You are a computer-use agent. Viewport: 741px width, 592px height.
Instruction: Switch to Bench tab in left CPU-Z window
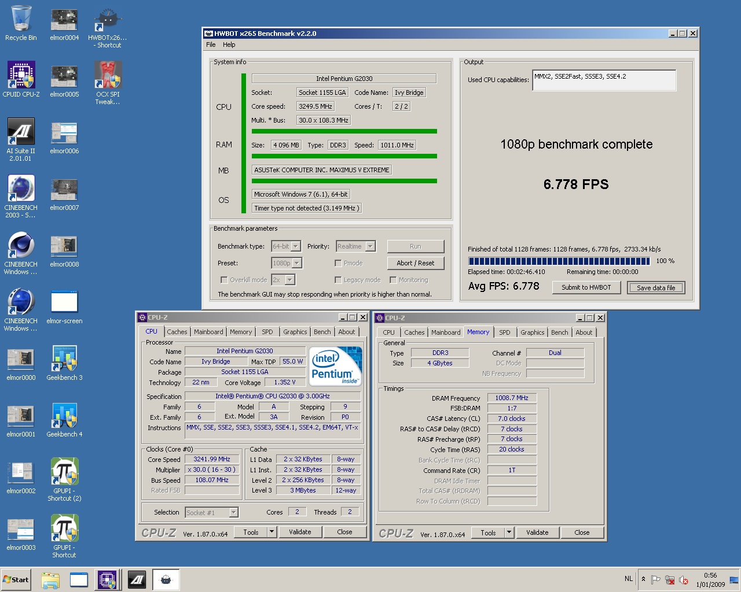[322, 332]
